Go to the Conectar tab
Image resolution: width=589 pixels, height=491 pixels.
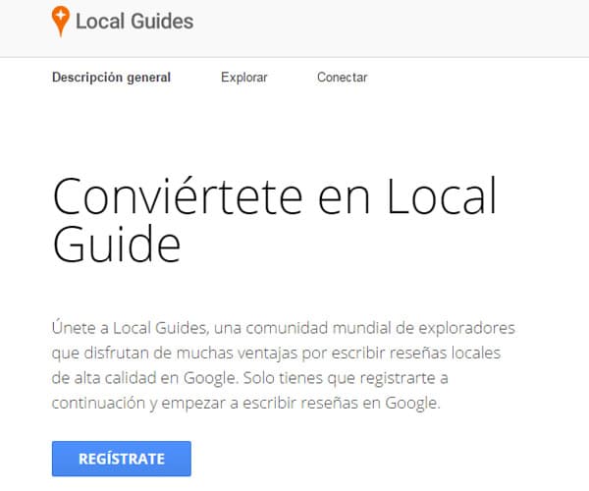[342, 78]
